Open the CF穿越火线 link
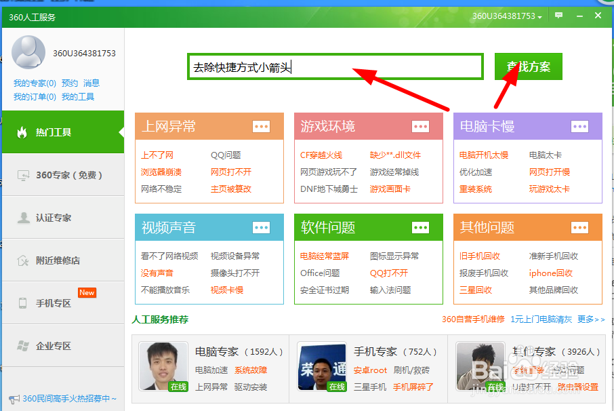This screenshot has height=411, width=614. coord(321,155)
